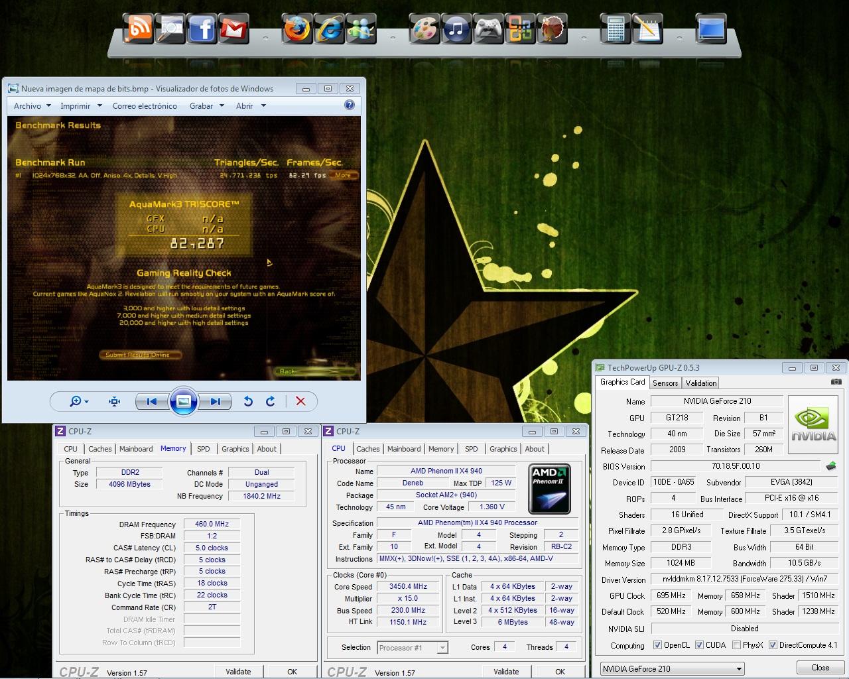Open Mainboard tab in CPU-Z processor window
Viewport: 849px width, 679px height.
(x=404, y=449)
